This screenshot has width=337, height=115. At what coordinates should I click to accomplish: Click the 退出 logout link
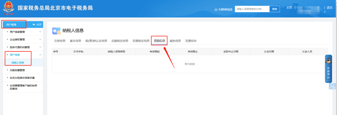click(329, 7)
